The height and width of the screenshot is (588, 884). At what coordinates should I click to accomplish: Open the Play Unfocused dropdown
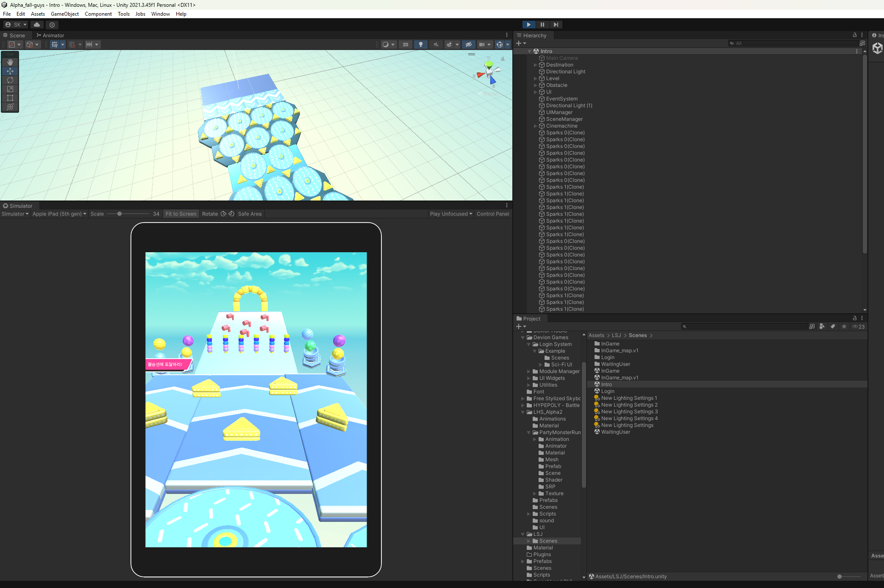[450, 214]
